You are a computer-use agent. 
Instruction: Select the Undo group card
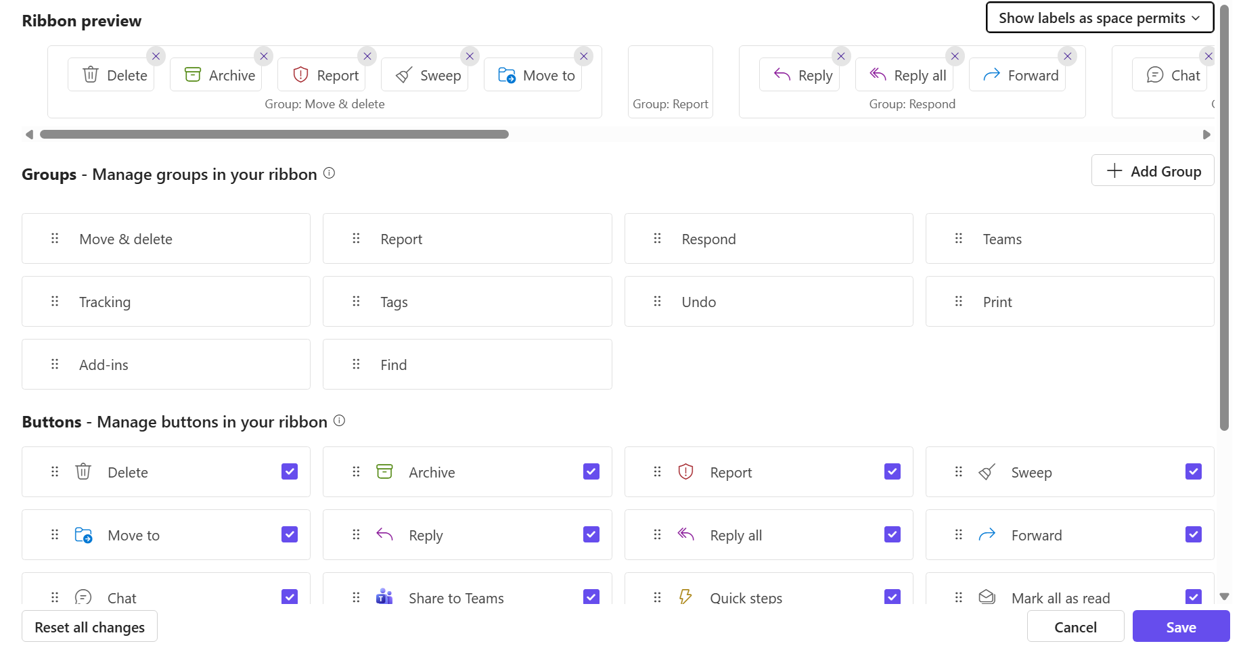pyautogui.click(x=769, y=302)
